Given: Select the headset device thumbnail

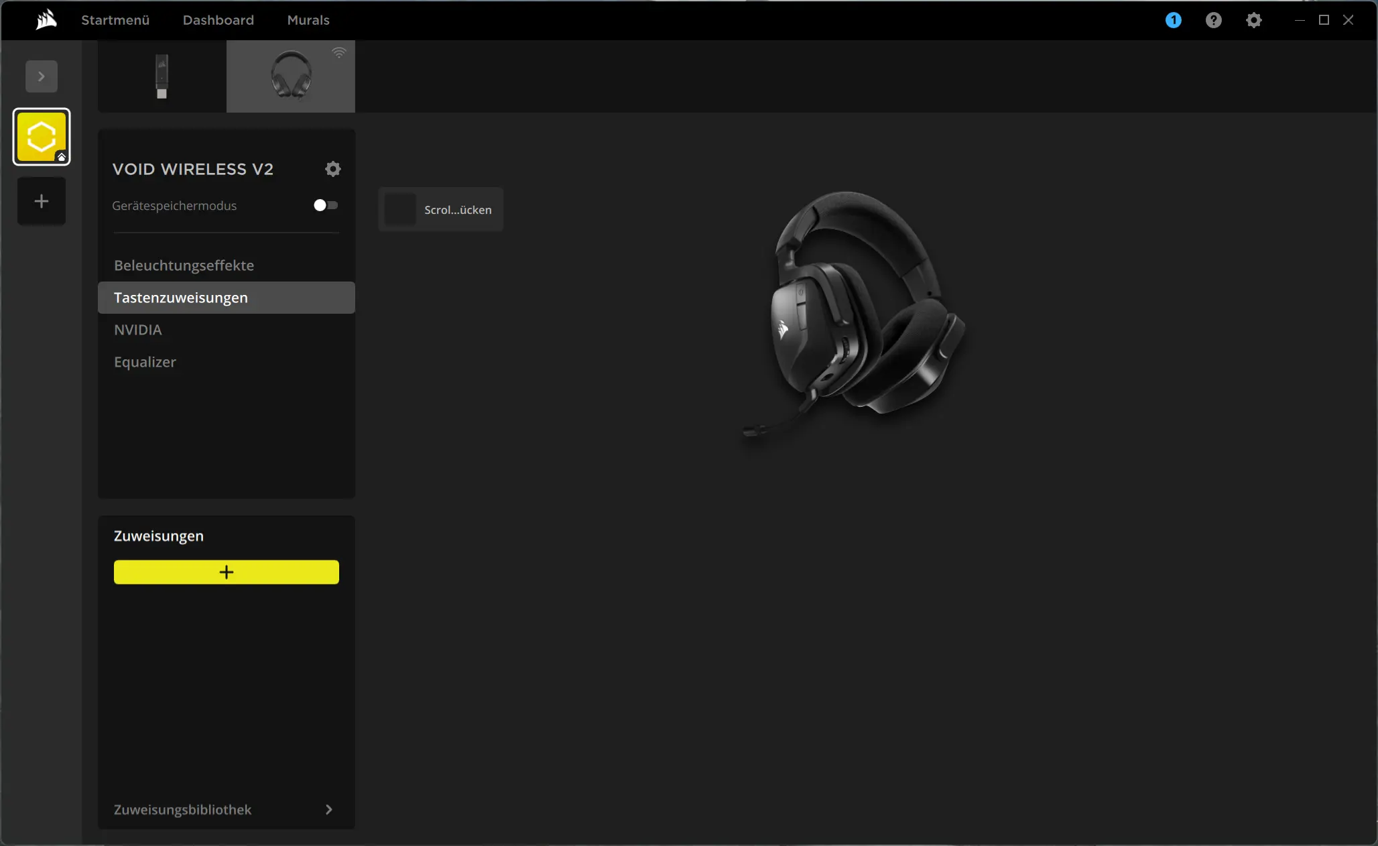Looking at the screenshot, I should pos(291,76).
